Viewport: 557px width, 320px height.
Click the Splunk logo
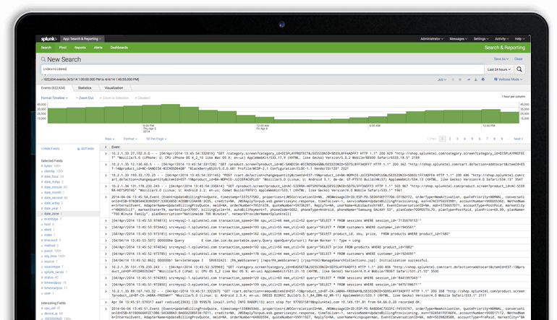coord(48,39)
